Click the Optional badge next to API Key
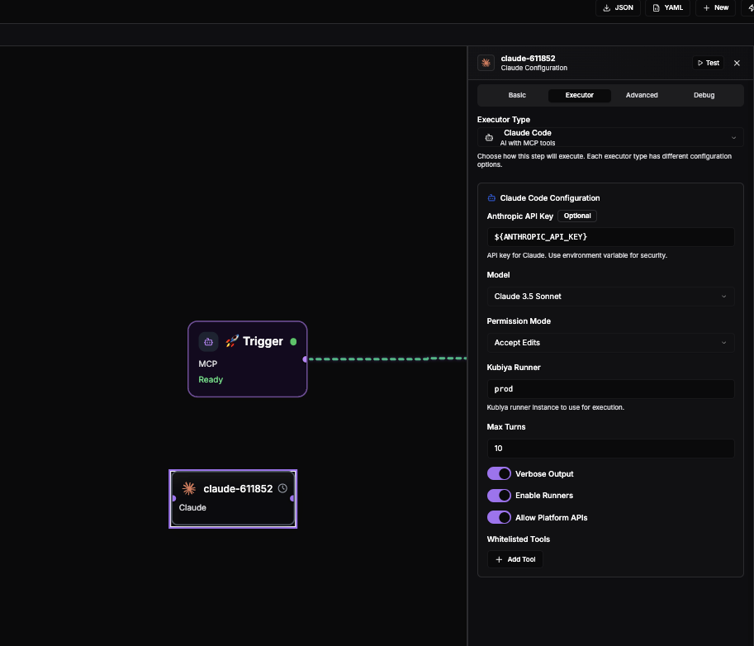754x646 pixels. tap(577, 216)
